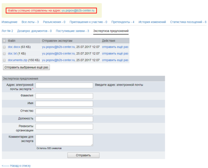Image resolution: width=208 pixels, height=168 pixels.
Task: Focus the expert email address field
Action: pyautogui.click(x=64, y=86)
